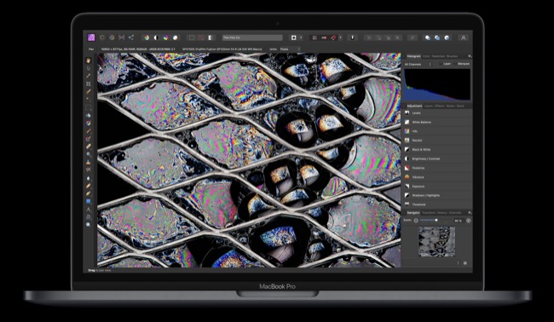Select the Move tool arrow
The height and width of the screenshot is (322, 554).
(89, 68)
